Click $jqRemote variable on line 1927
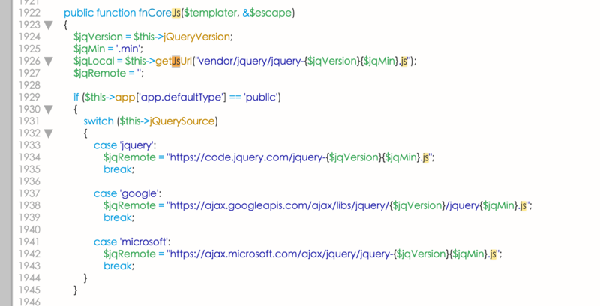This screenshot has height=306, width=600. coord(100,73)
